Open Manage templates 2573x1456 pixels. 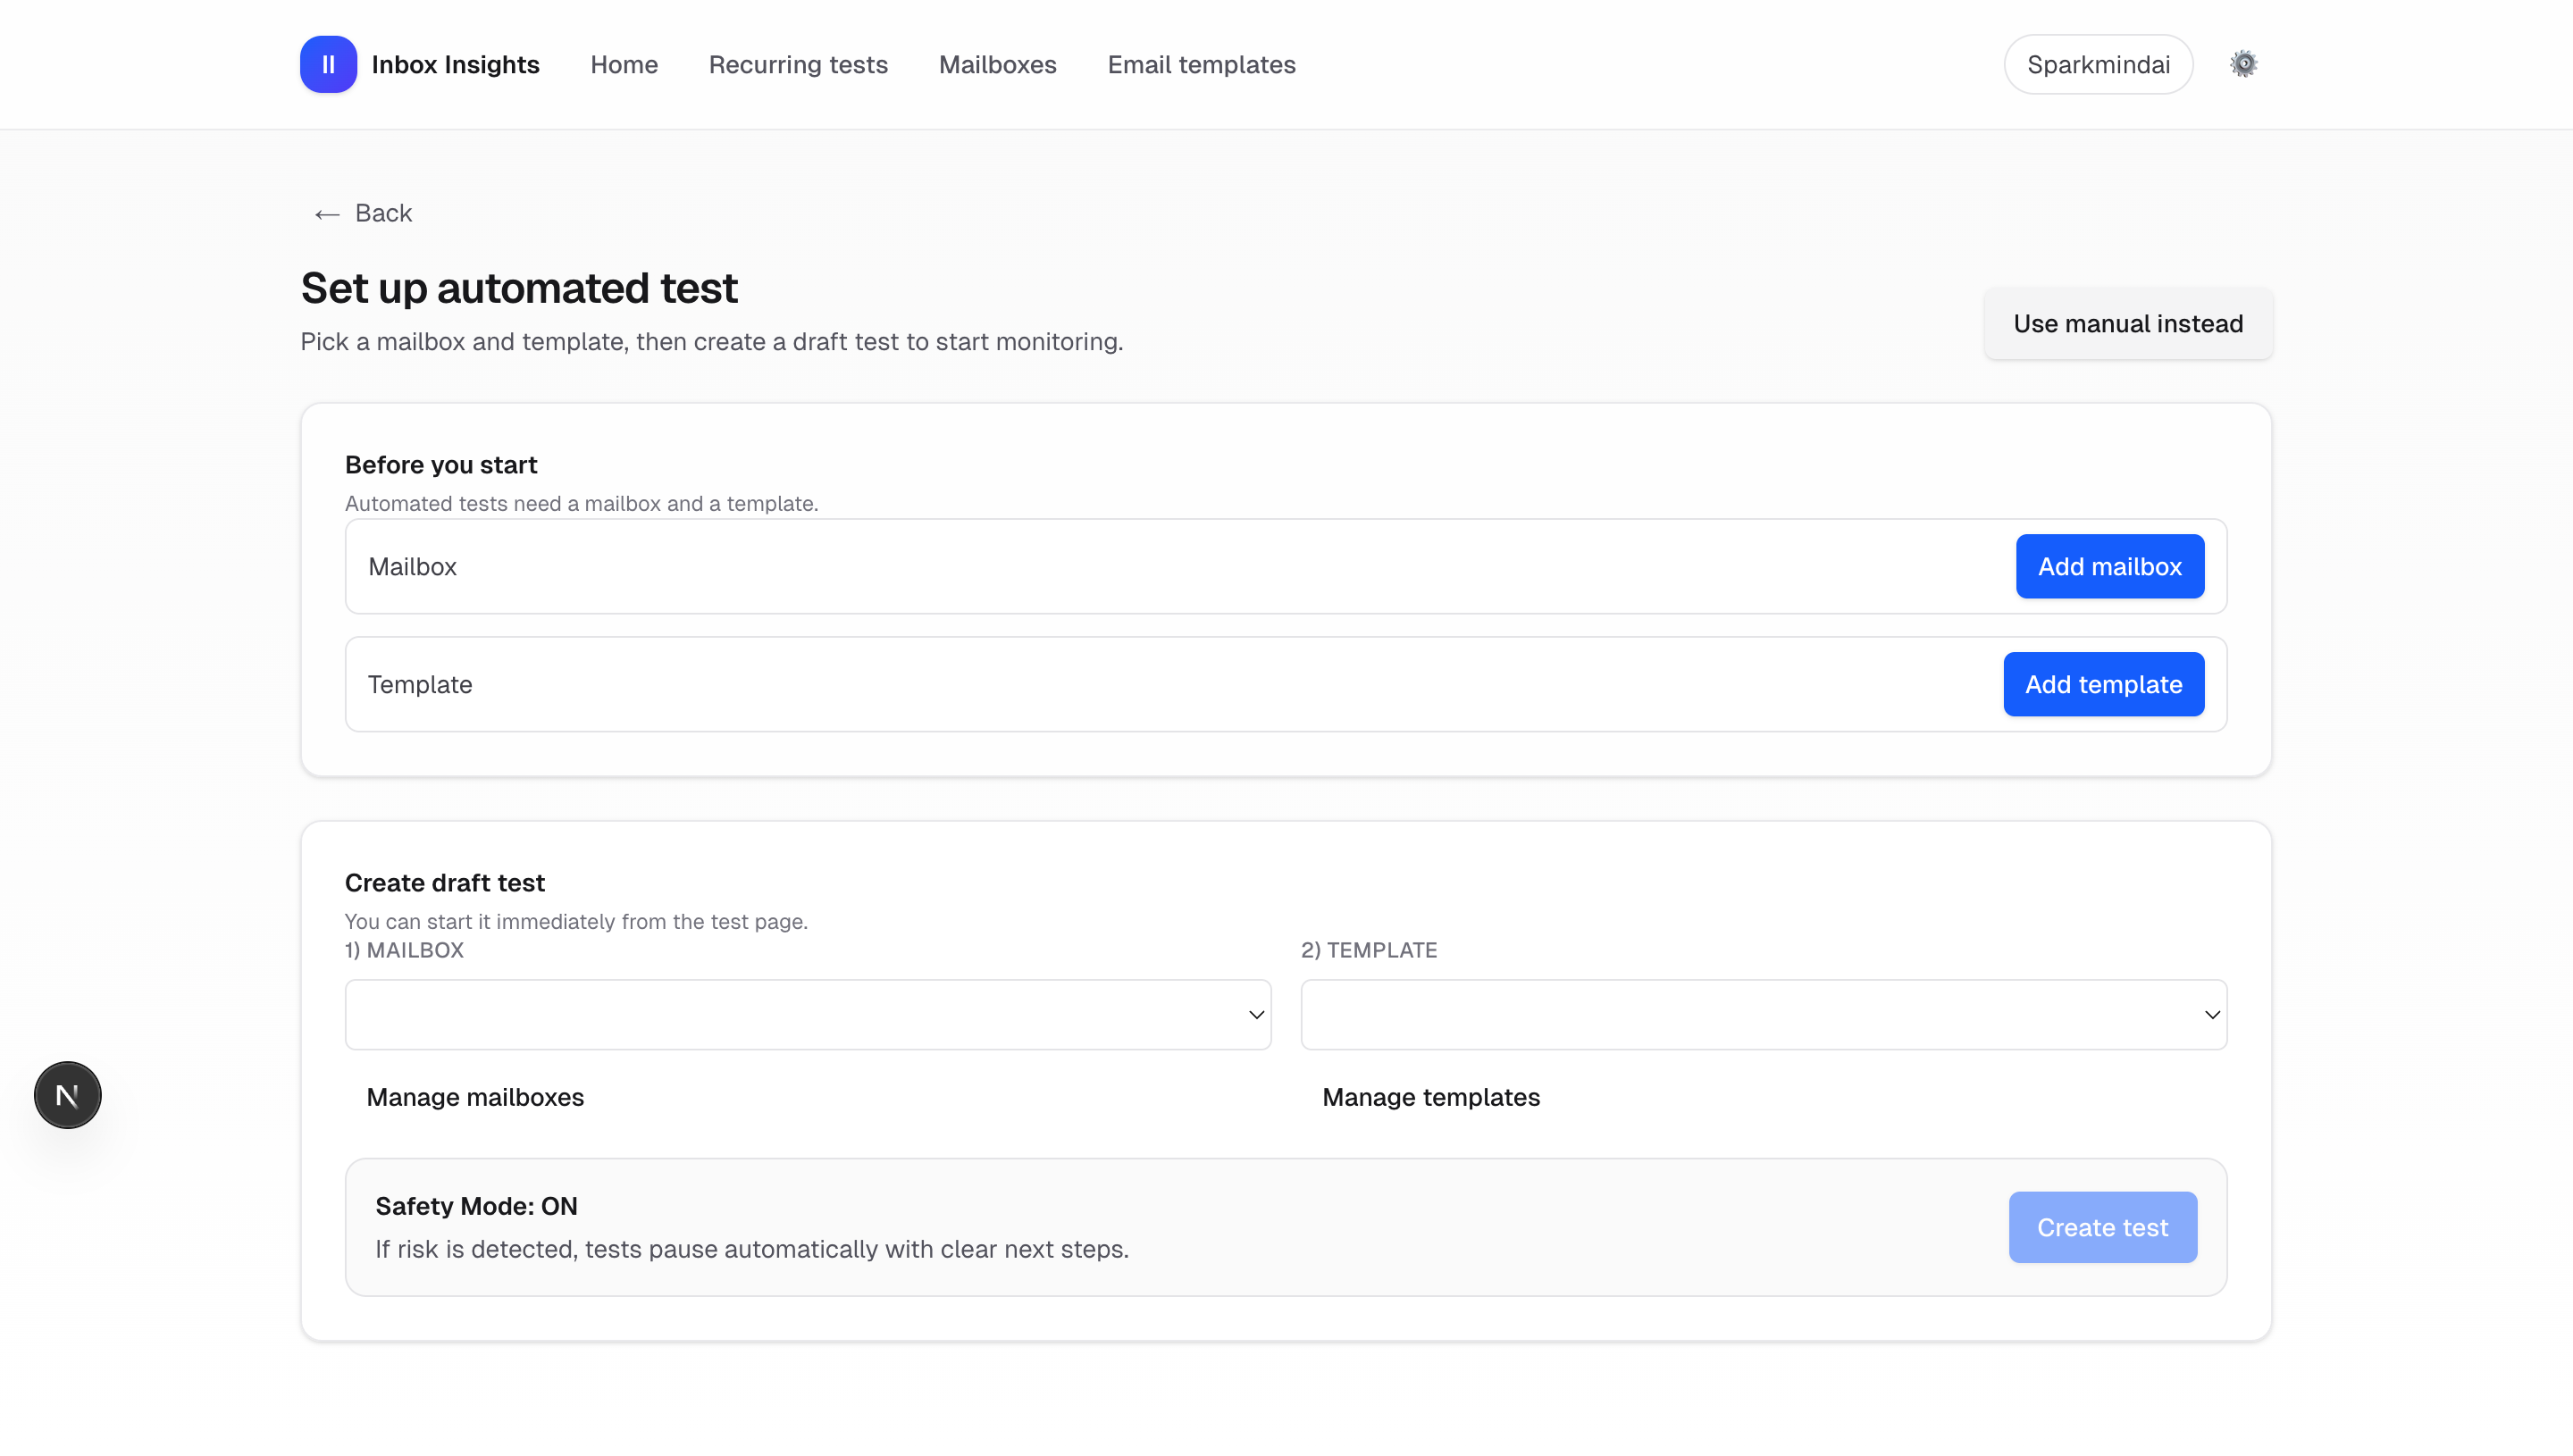(1431, 1097)
